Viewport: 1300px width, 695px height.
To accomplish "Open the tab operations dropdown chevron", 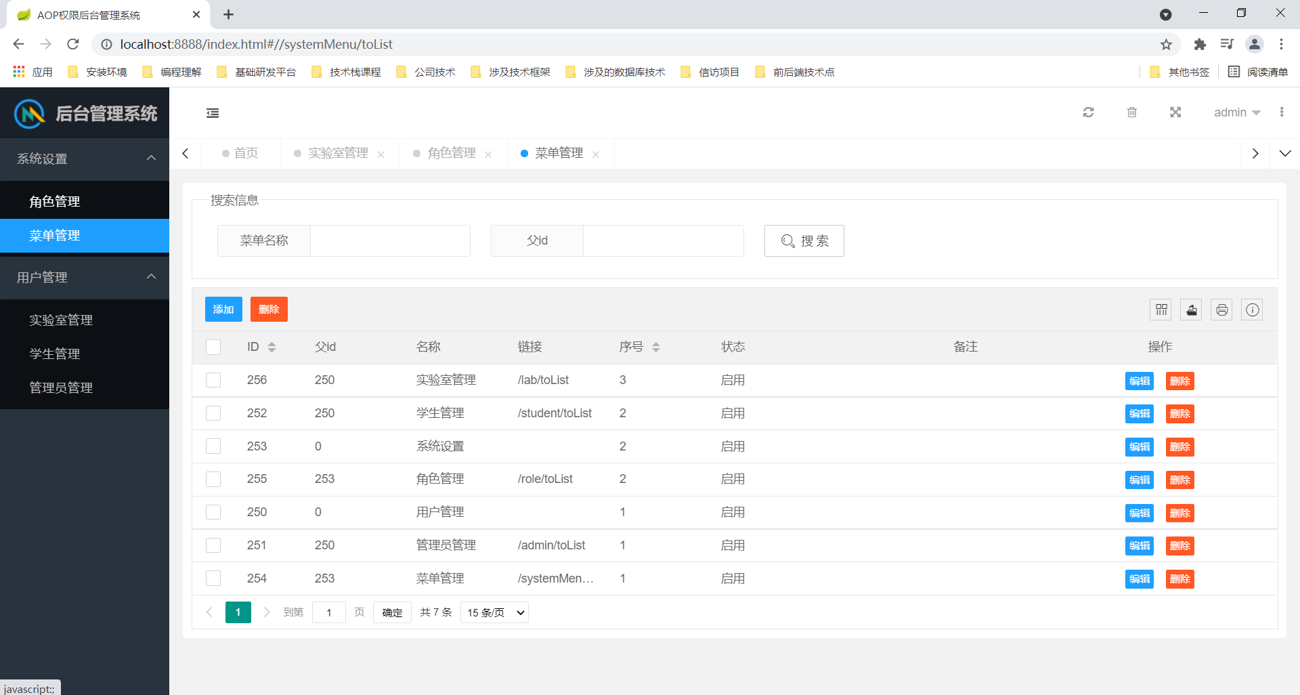I will (1284, 154).
